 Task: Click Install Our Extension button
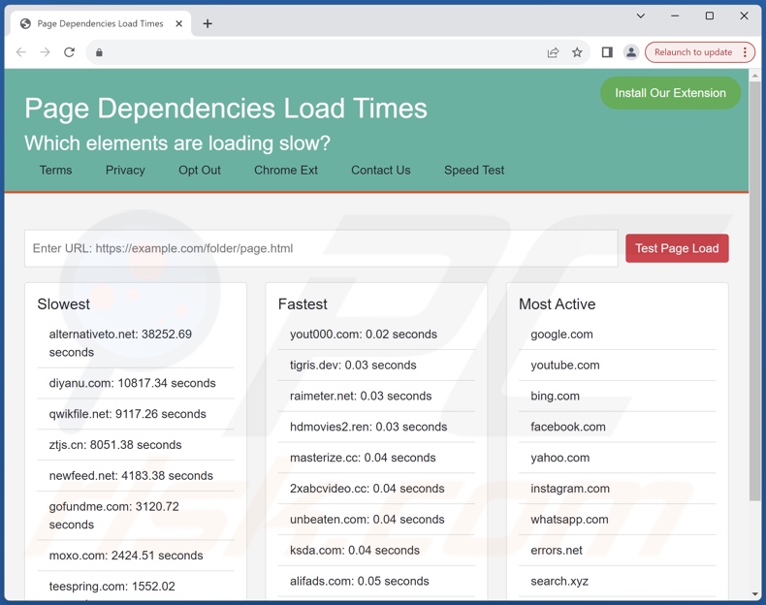point(670,93)
